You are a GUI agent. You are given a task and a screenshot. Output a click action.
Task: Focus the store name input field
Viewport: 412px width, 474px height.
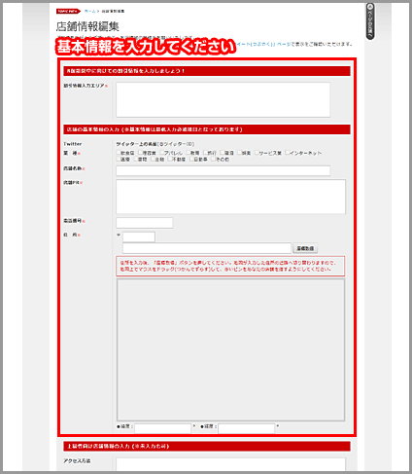[x=223, y=170]
